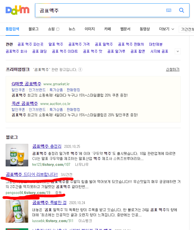Click the www.auction.co.kr URL
Viewport: 194px width, 230px height.
55,104
